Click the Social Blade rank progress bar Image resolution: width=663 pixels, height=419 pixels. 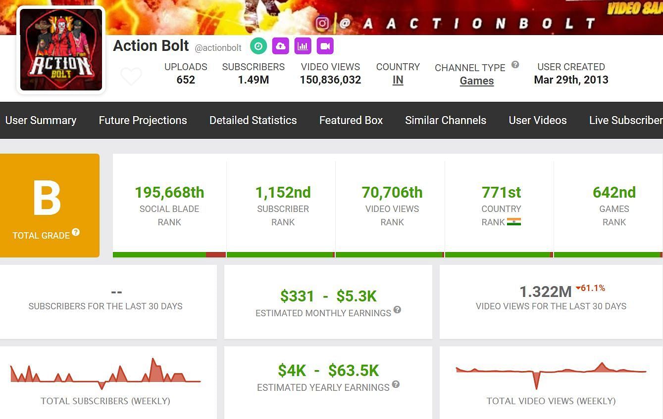pyautogui.click(x=169, y=255)
